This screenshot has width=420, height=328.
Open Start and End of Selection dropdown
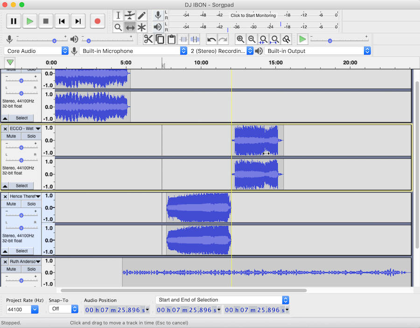(222, 300)
